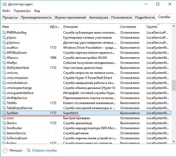This screenshot has width=176, height=157.
Task: Click the vertical scrollbar thumb
Action: (174, 85)
